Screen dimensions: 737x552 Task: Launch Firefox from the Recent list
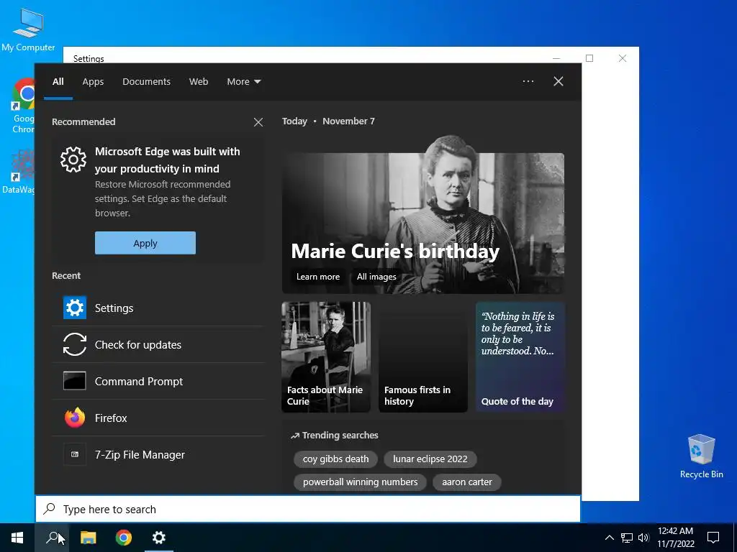158,418
